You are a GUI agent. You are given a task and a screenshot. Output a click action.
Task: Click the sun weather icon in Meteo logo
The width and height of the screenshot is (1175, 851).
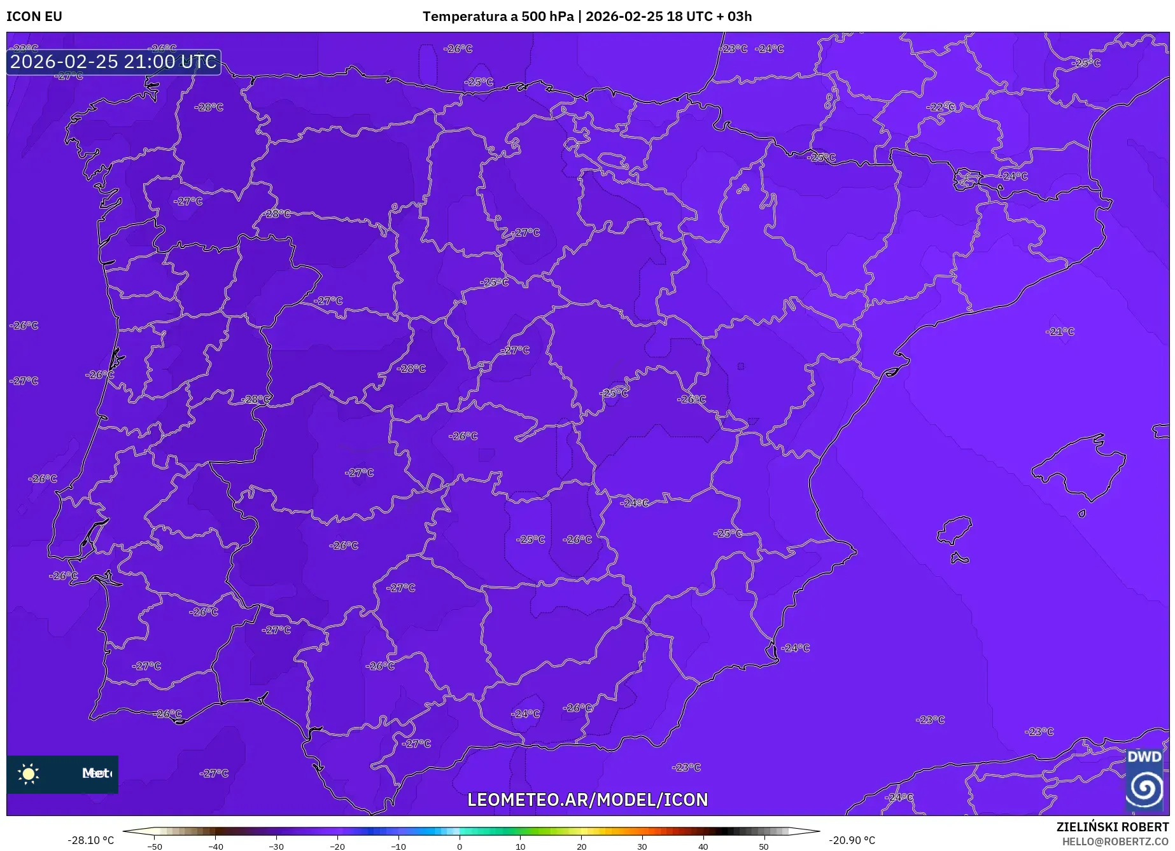pos(28,773)
